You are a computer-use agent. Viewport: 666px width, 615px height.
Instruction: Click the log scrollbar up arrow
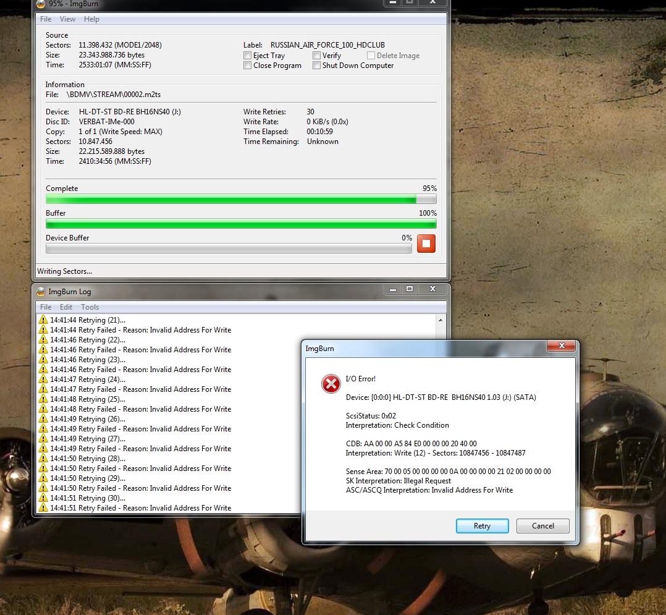coord(440,320)
